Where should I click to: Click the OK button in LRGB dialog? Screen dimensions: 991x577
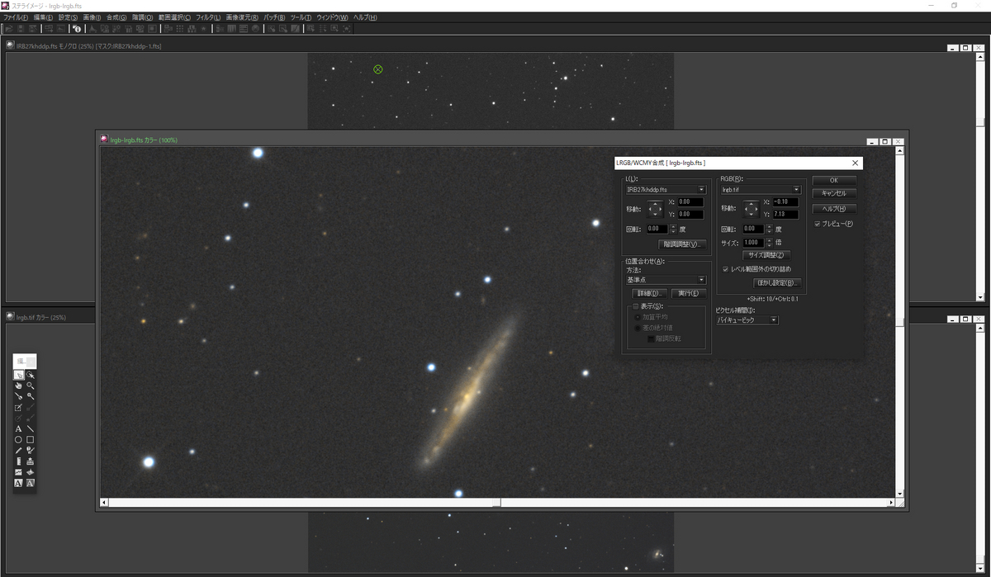[x=834, y=180]
